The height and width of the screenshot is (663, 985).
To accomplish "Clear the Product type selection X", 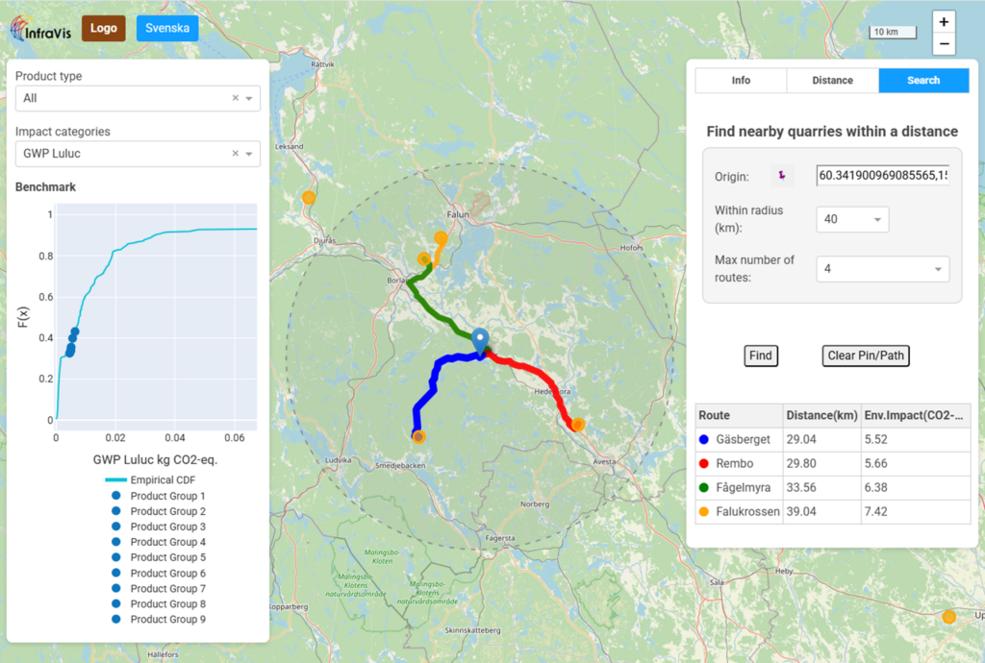I will click(236, 98).
